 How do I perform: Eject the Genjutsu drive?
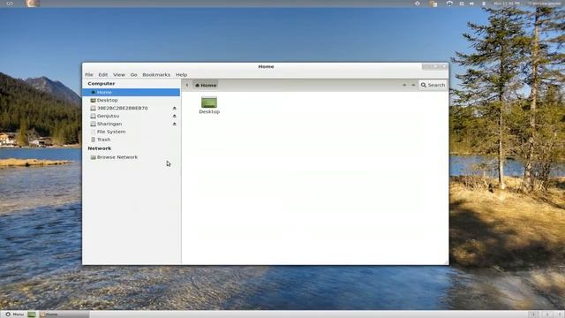click(x=175, y=116)
